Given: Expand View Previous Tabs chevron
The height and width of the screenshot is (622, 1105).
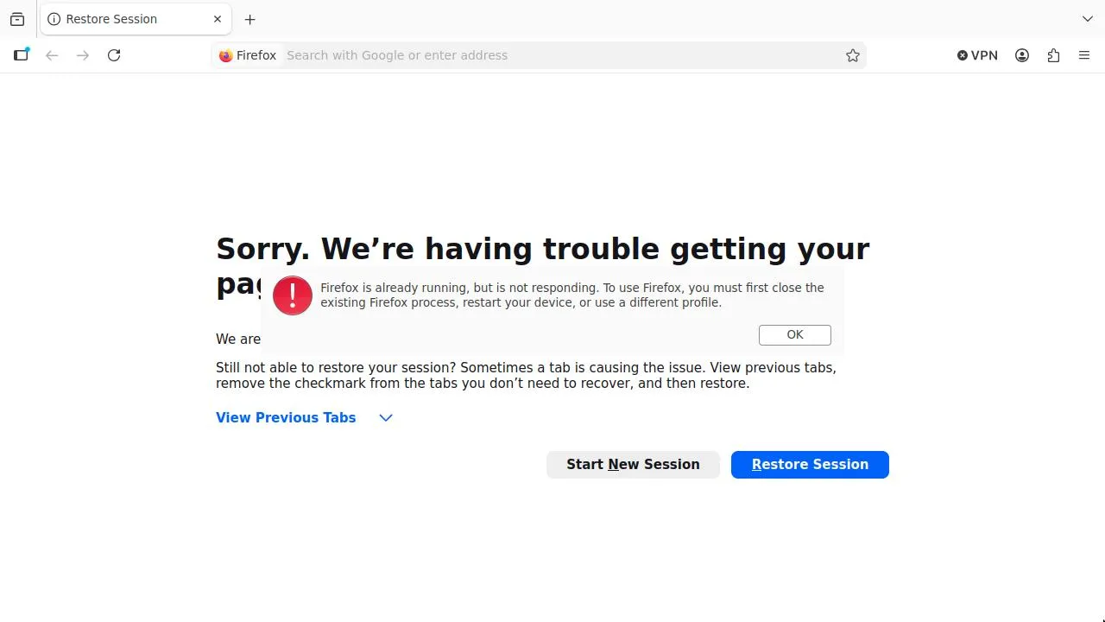Looking at the screenshot, I should (x=386, y=418).
